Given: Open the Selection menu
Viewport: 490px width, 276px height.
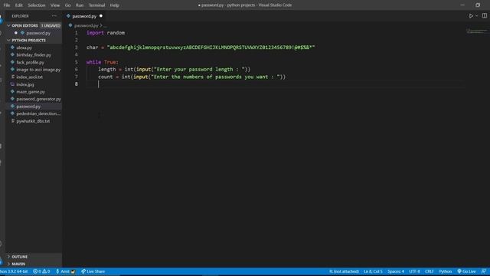Looking at the screenshot, I should [x=37, y=5].
